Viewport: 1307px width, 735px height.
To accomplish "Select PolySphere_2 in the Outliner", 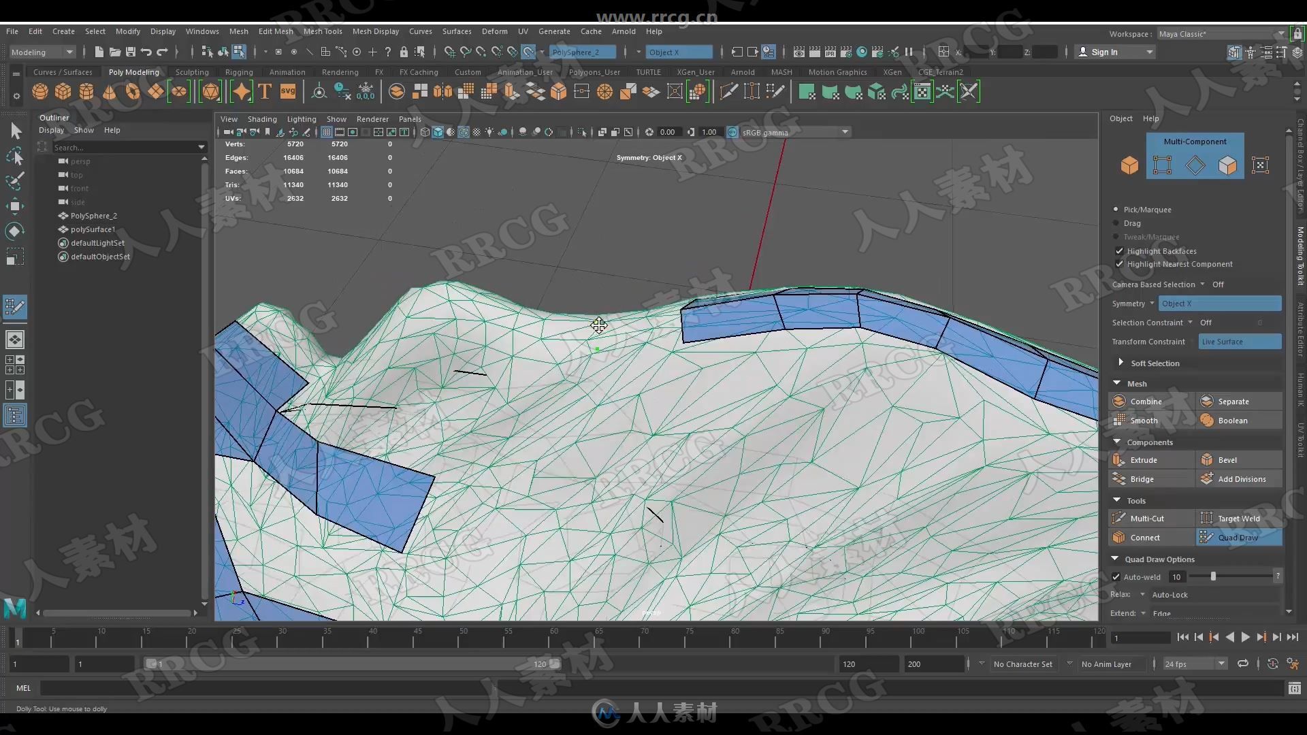I will click(x=94, y=215).
